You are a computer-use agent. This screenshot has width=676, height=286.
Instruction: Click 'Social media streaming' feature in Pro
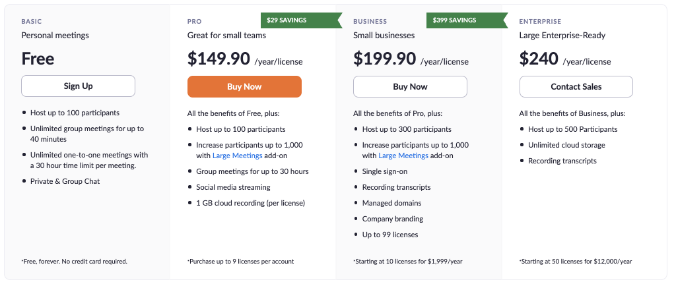point(233,187)
